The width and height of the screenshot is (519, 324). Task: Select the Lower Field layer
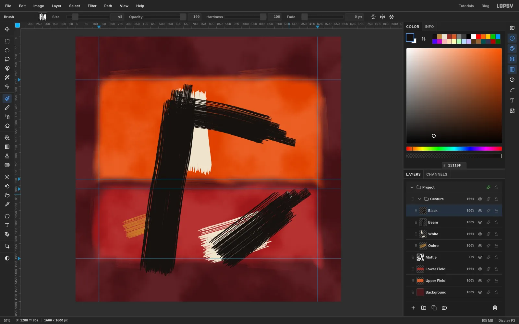pyautogui.click(x=454, y=269)
